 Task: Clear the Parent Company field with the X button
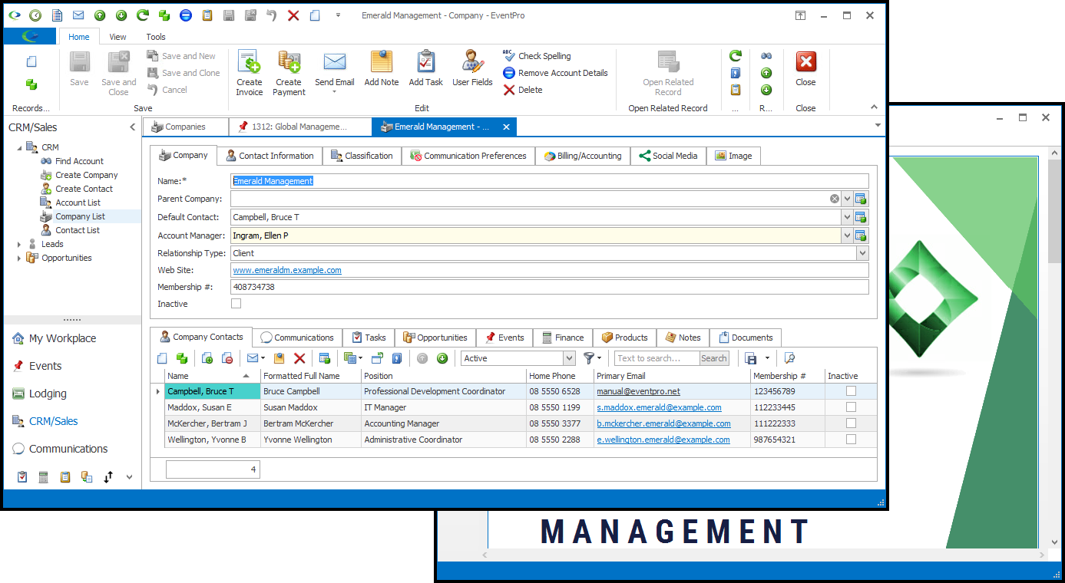click(x=834, y=199)
